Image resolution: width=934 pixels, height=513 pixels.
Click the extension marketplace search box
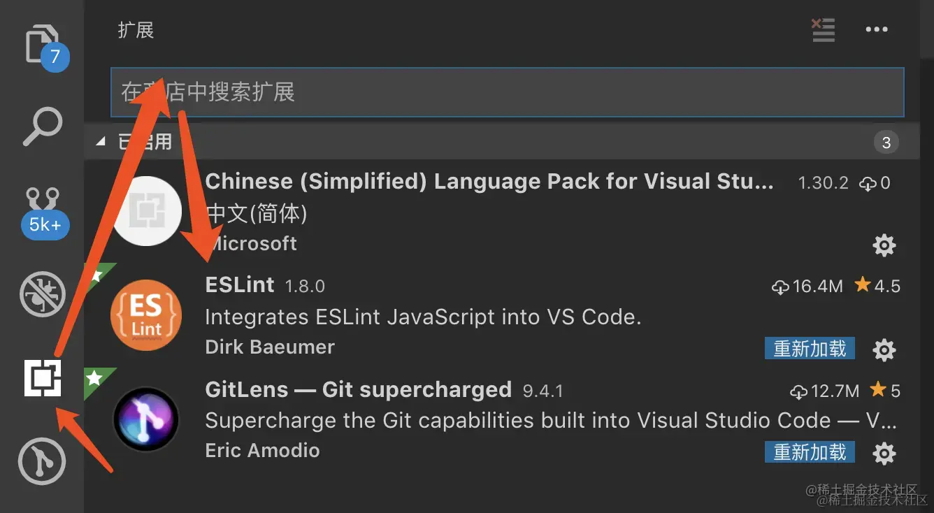pyautogui.click(x=507, y=92)
